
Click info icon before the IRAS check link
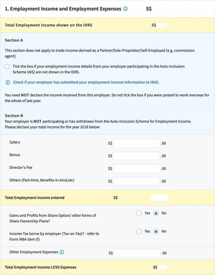[x=8, y=82]
